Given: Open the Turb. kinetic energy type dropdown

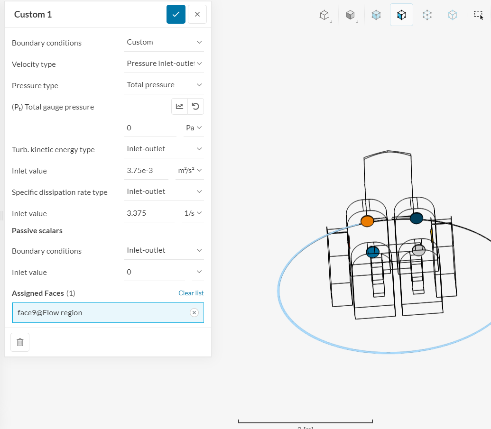Looking at the screenshot, I should pyautogui.click(x=164, y=149).
